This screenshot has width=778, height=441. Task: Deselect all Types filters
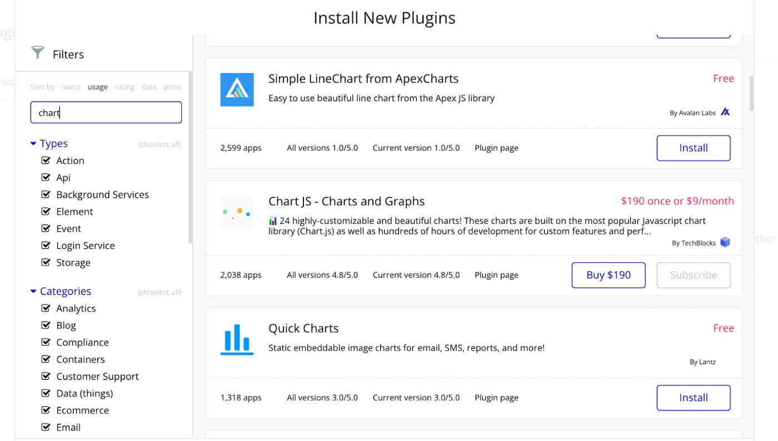coord(159,144)
